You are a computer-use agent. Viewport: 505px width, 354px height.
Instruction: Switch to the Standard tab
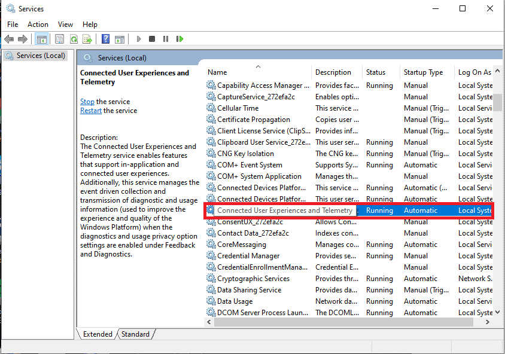tap(135, 334)
